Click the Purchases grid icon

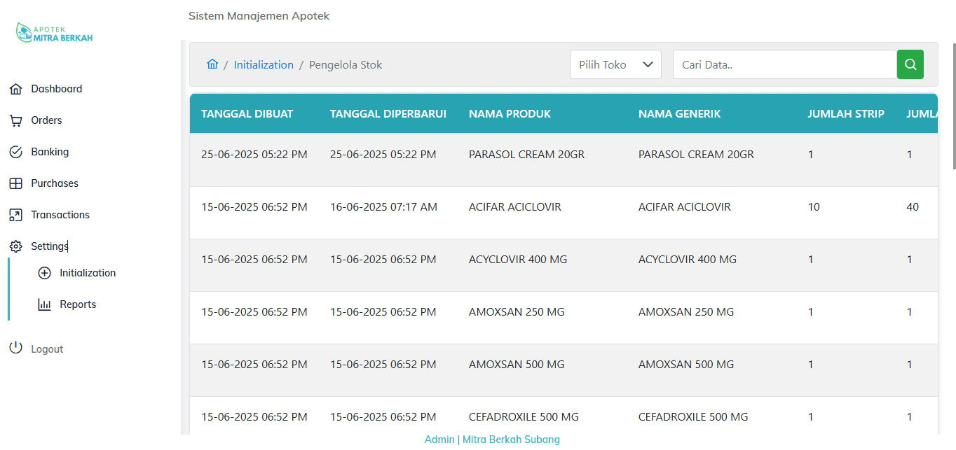point(15,183)
